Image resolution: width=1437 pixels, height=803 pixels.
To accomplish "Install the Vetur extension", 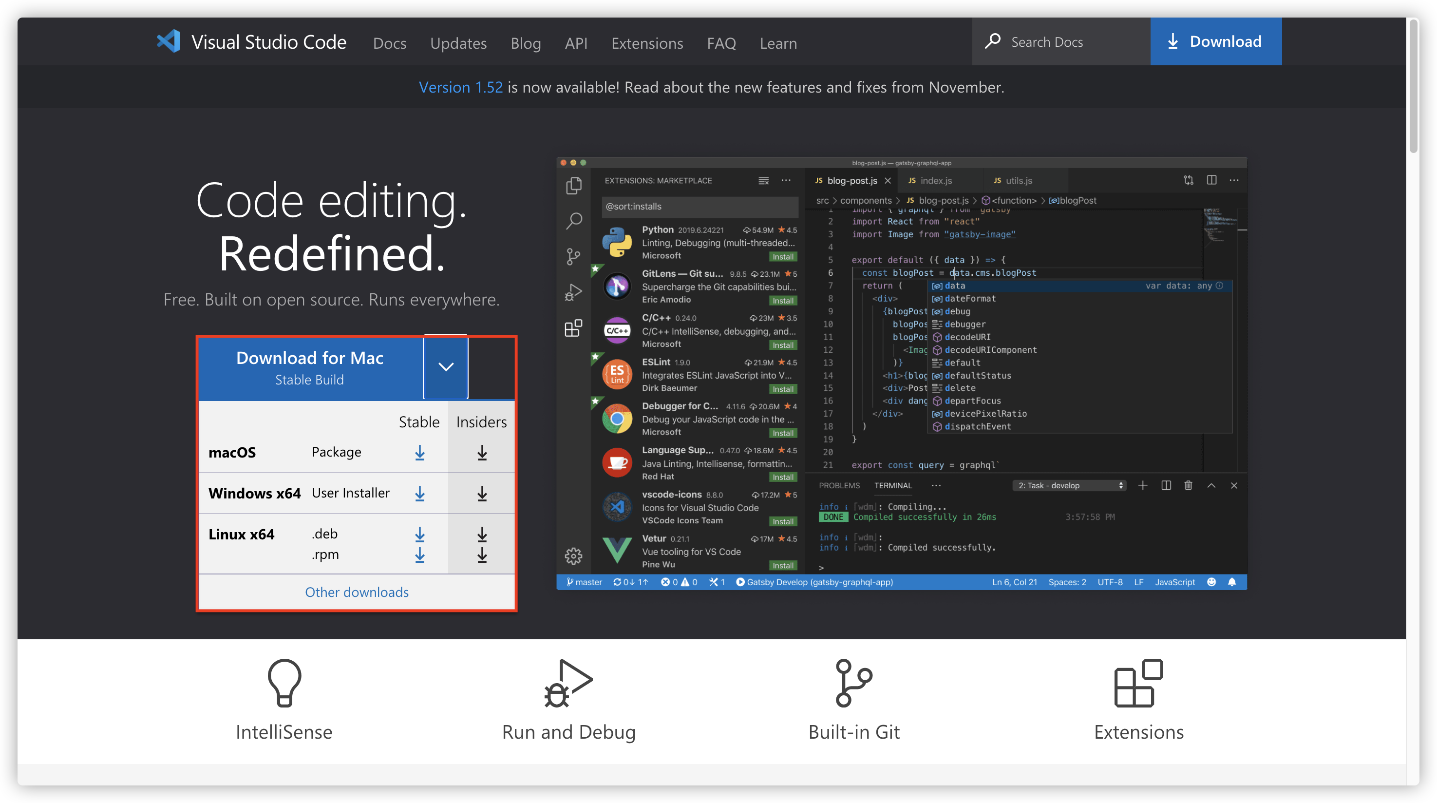I will (x=783, y=565).
